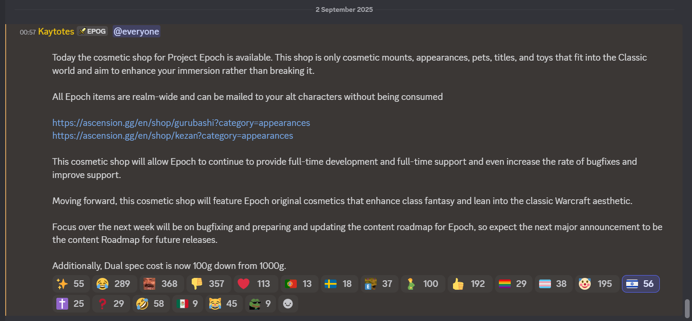The image size is (692, 321).
Task: Toggle the thumbs up reaction with 192
Action: 470,284
